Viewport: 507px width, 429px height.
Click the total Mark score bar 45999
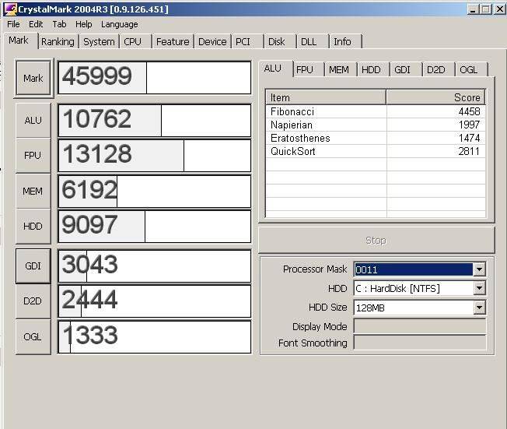pos(155,78)
